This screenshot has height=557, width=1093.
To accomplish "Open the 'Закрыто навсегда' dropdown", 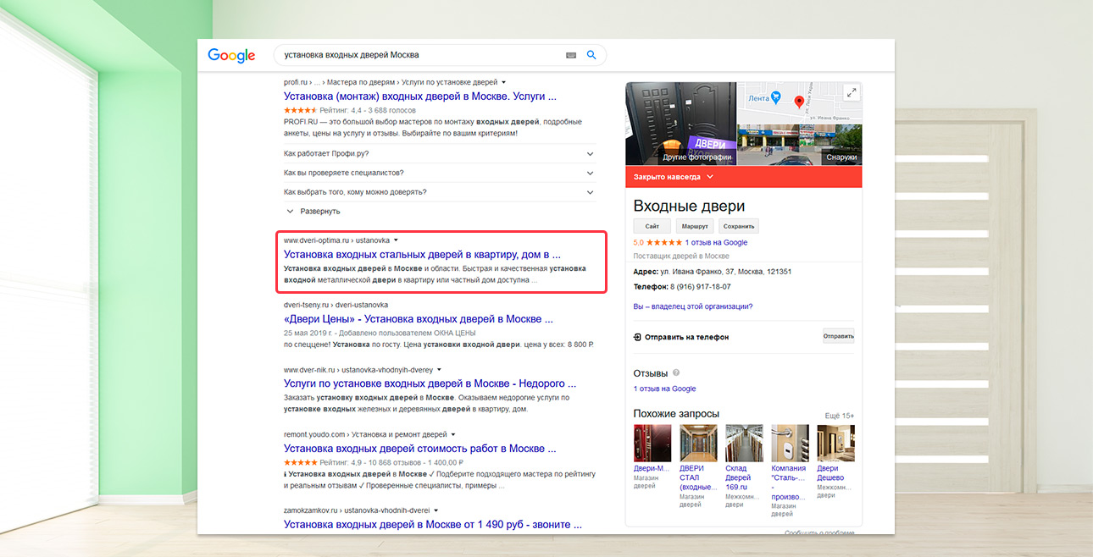I will (x=709, y=177).
